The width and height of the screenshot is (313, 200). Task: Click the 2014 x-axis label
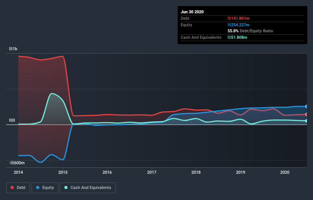18,172
